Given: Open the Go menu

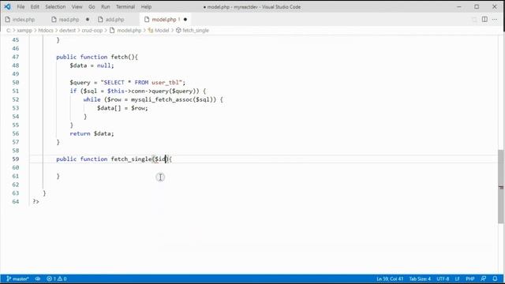Looking at the screenshot, I should 92,7.
